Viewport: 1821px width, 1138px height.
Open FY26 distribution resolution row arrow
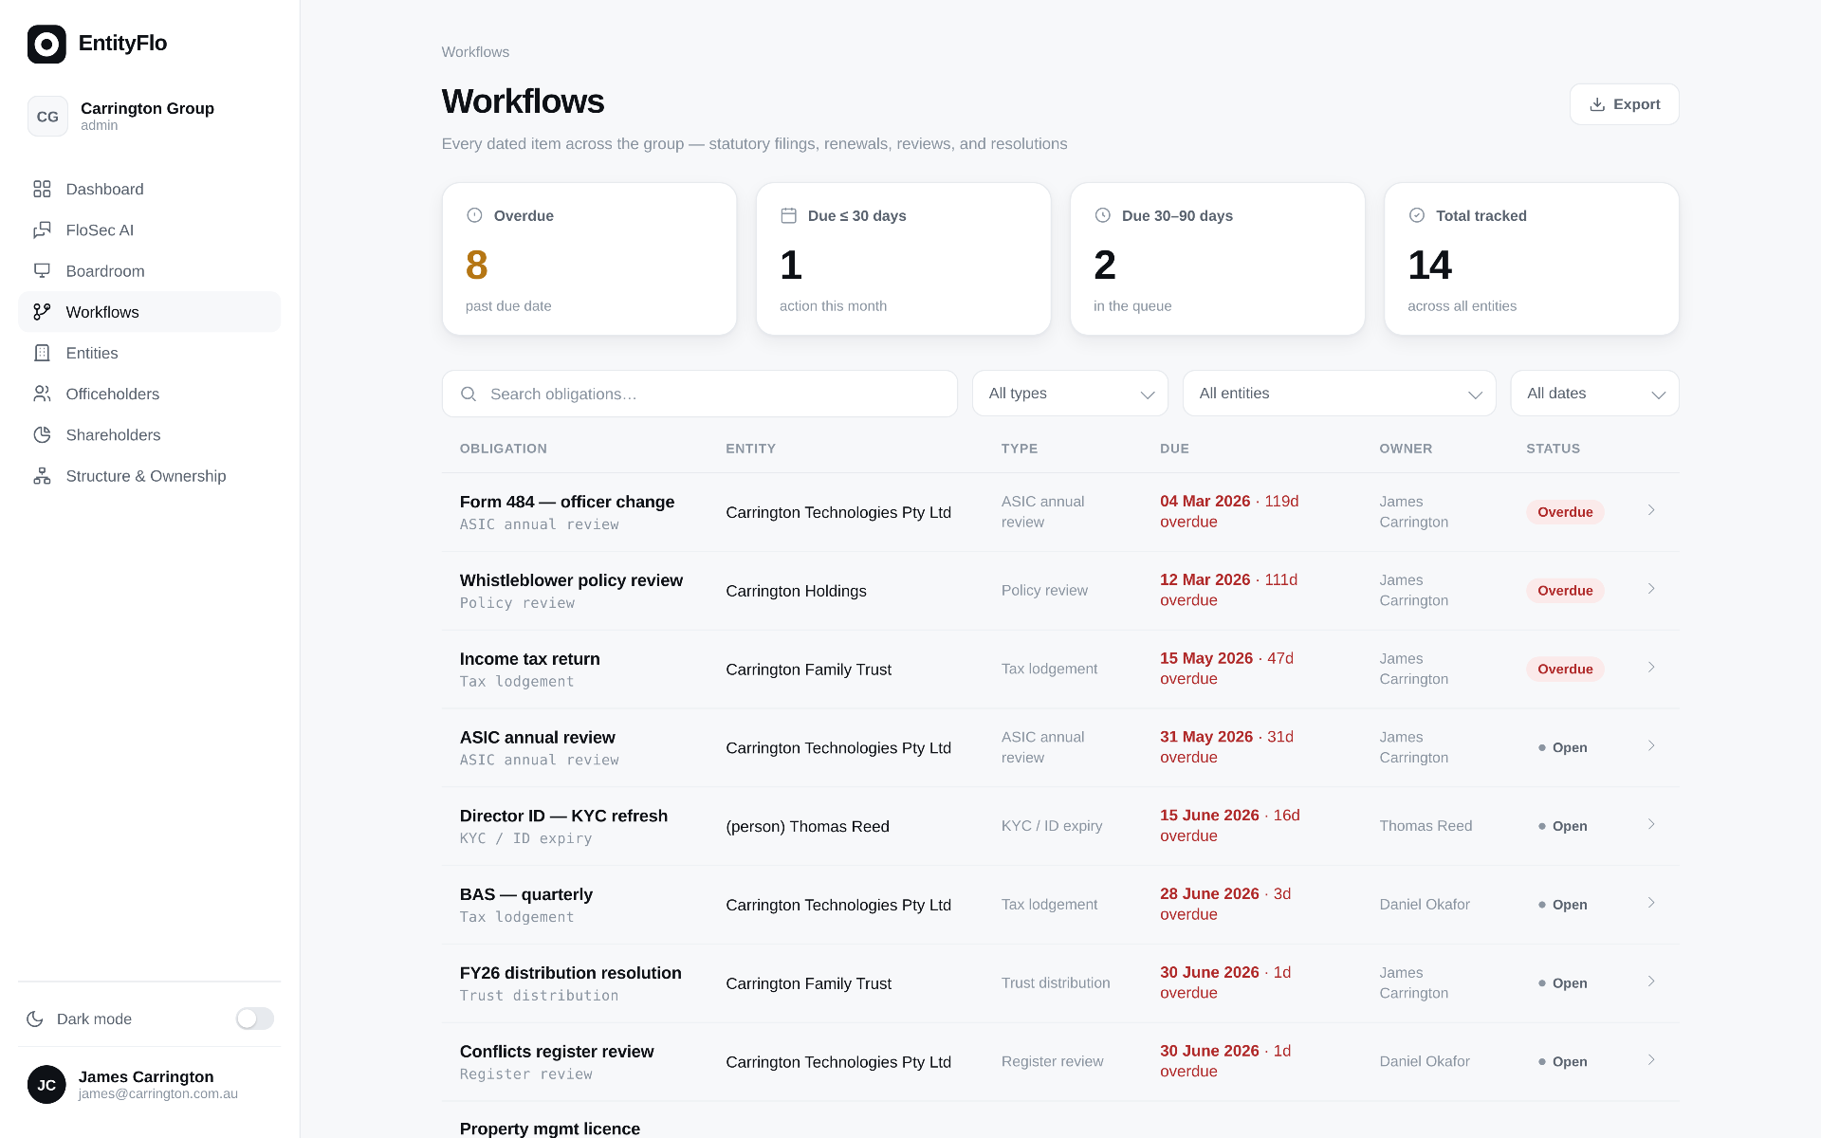tap(1651, 982)
